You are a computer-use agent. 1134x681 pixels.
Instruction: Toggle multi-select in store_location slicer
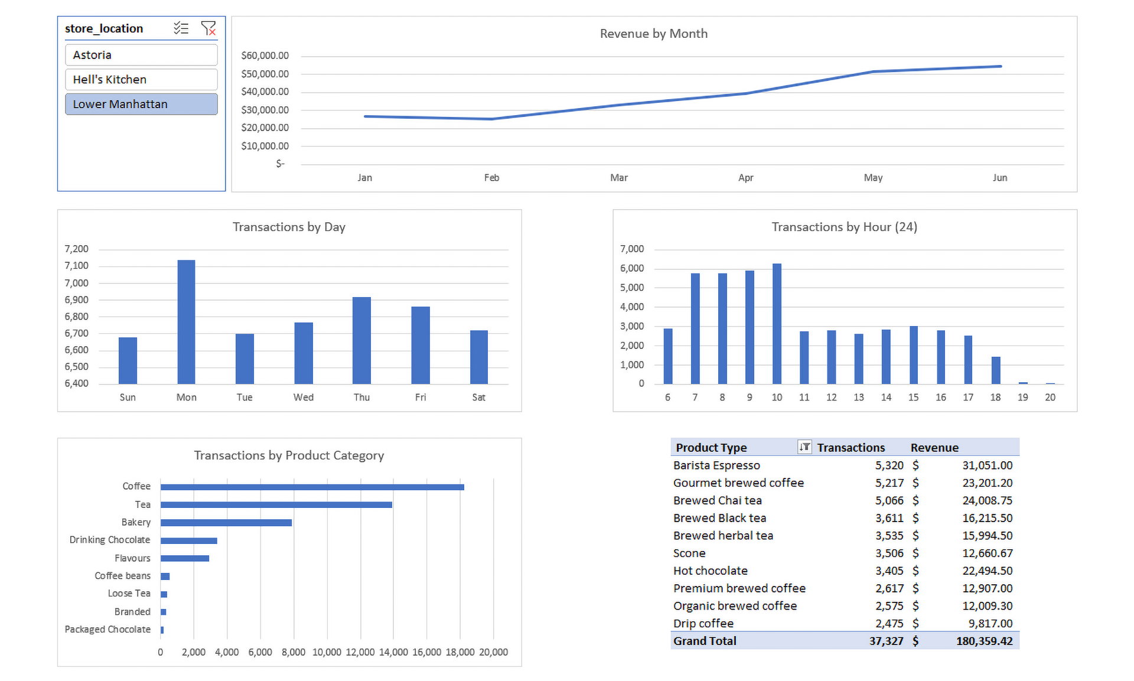click(181, 28)
